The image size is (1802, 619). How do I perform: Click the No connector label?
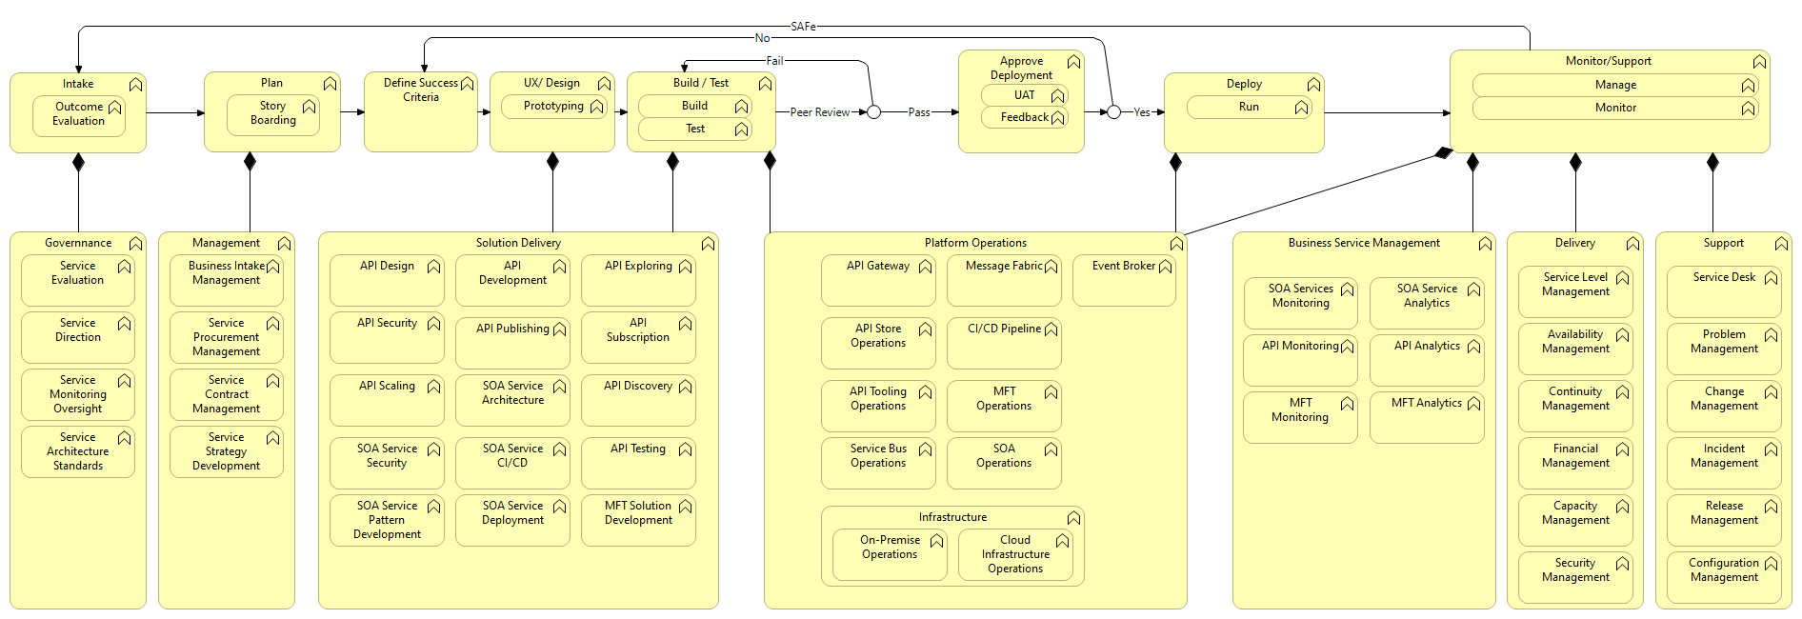coord(762,38)
